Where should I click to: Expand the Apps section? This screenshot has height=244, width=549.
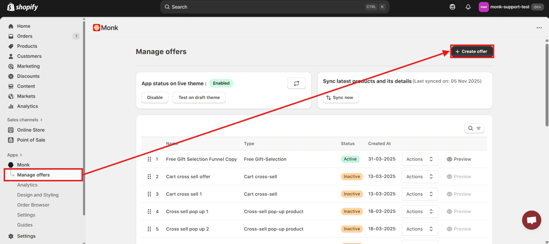point(14,155)
